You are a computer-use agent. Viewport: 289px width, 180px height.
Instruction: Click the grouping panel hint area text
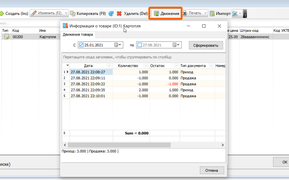click(x=117, y=57)
